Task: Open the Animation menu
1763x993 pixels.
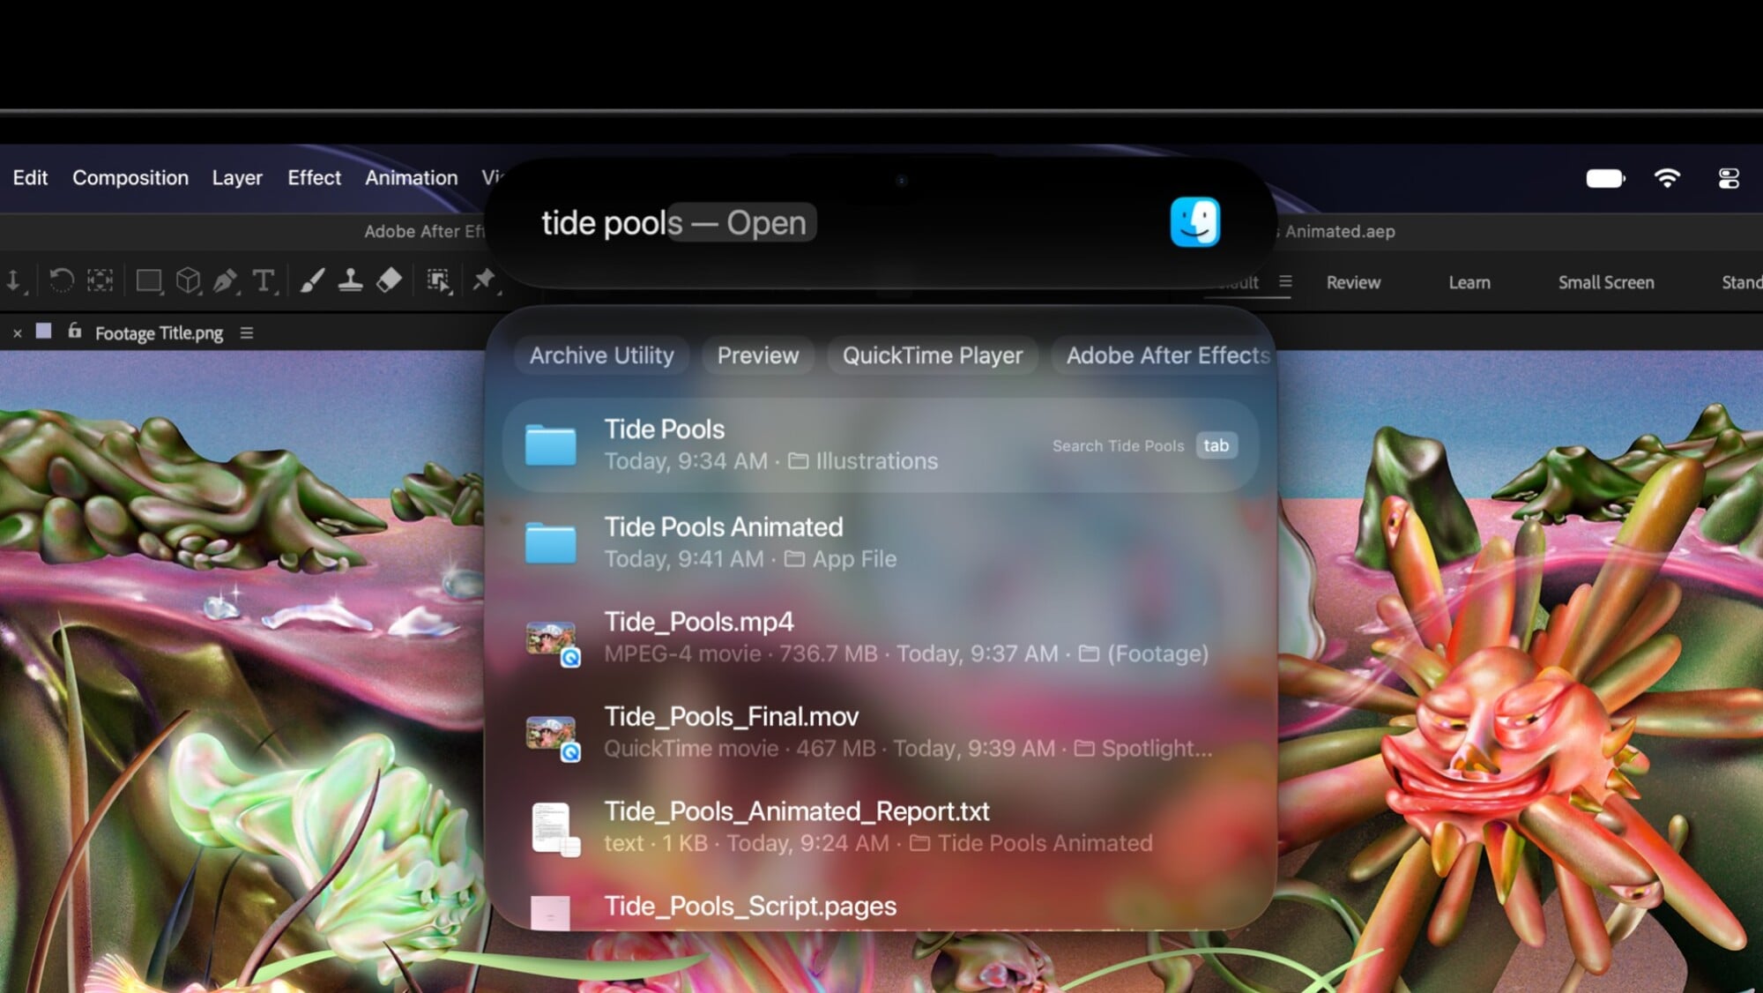Action: pos(412,177)
